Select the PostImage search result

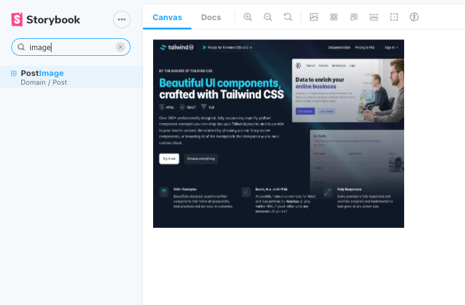pos(42,73)
